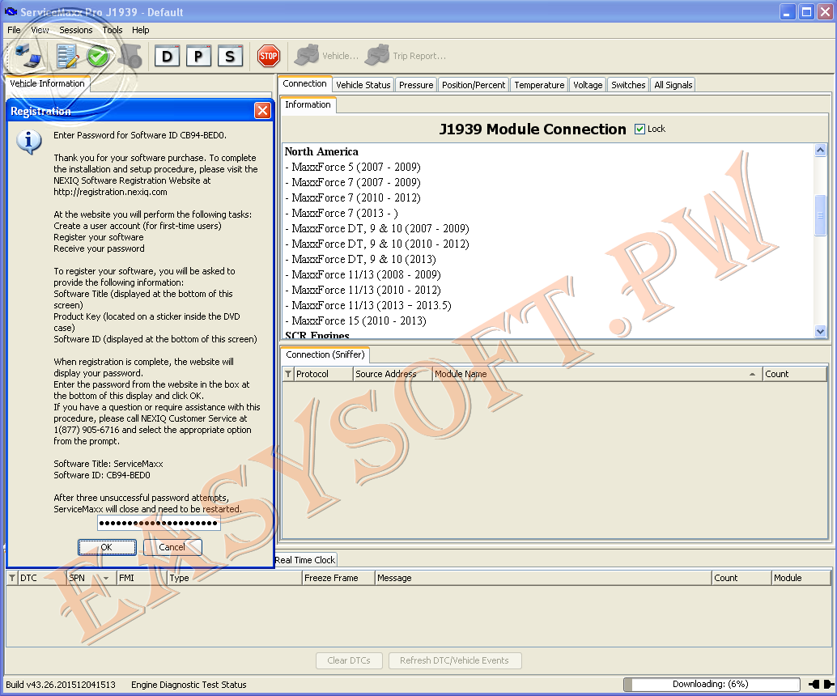Viewport: 837px width, 696px height.
Task: Click the filter icon beside the DTC column
Action: [x=12, y=578]
